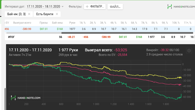Select the 1977 hands cell in data row

[x=72, y=29]
